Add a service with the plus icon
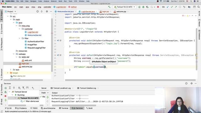The height and width of the screenshot is (113, 201). pos(33,88)
